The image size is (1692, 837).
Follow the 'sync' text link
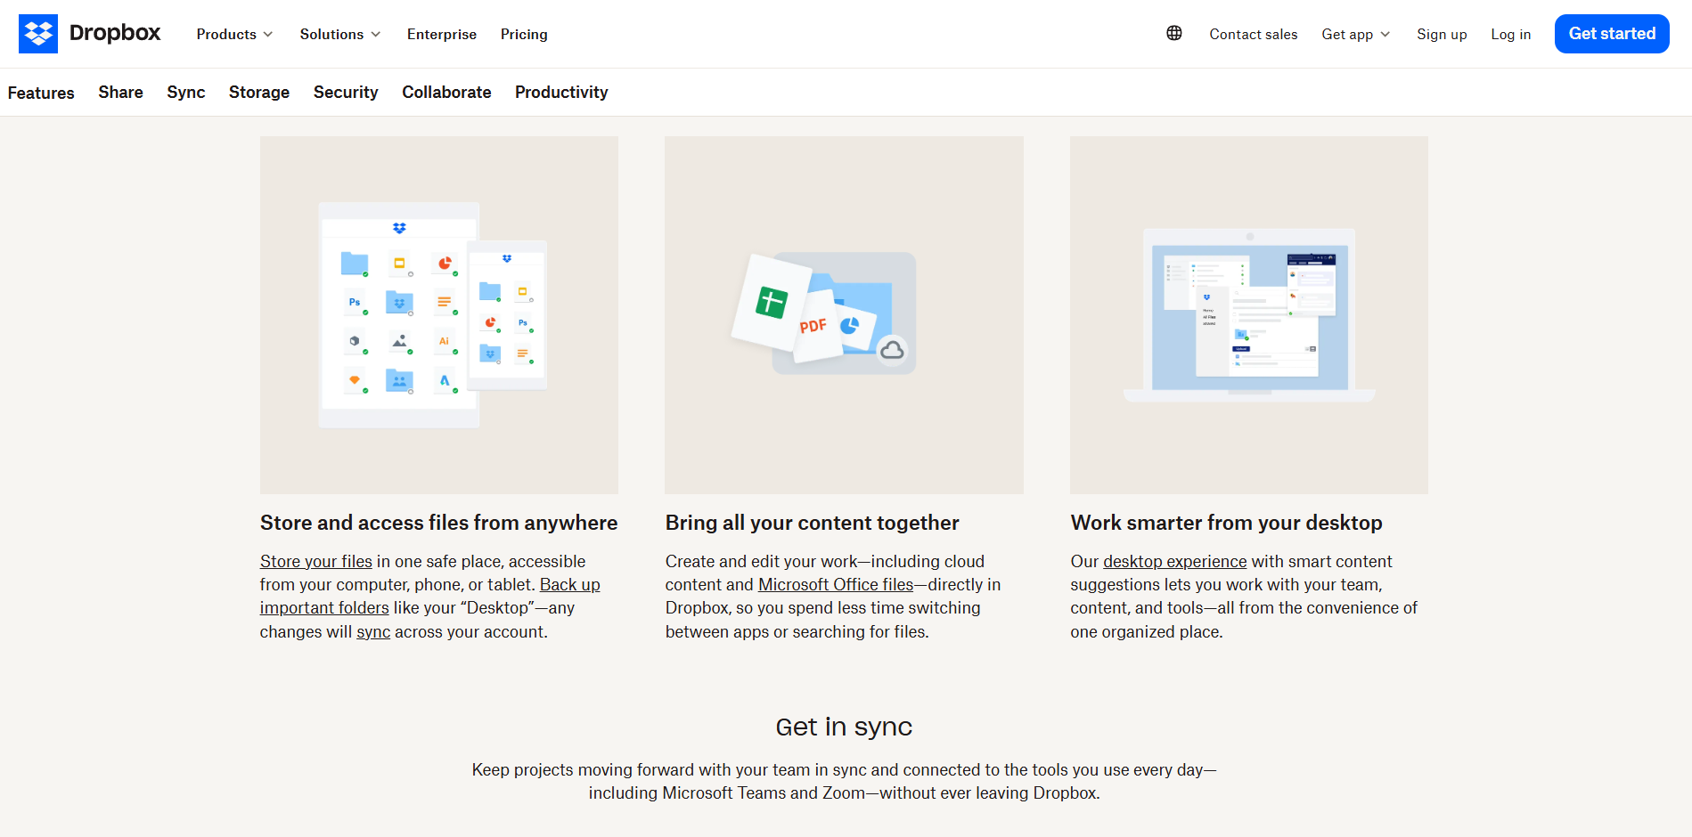(x=373, y=631)
